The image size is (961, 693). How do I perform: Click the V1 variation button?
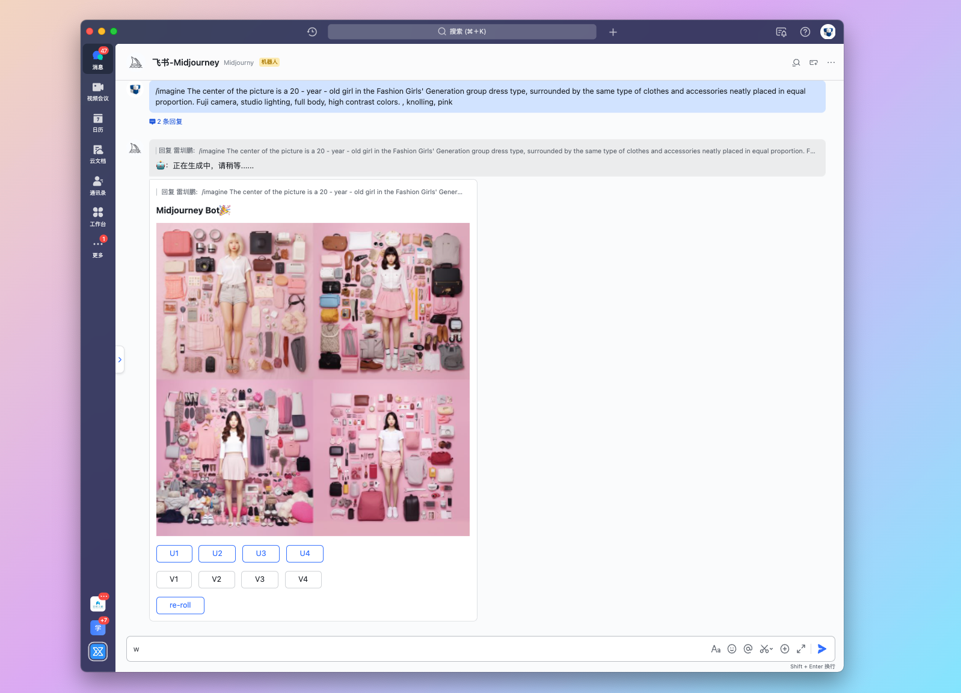174,579
